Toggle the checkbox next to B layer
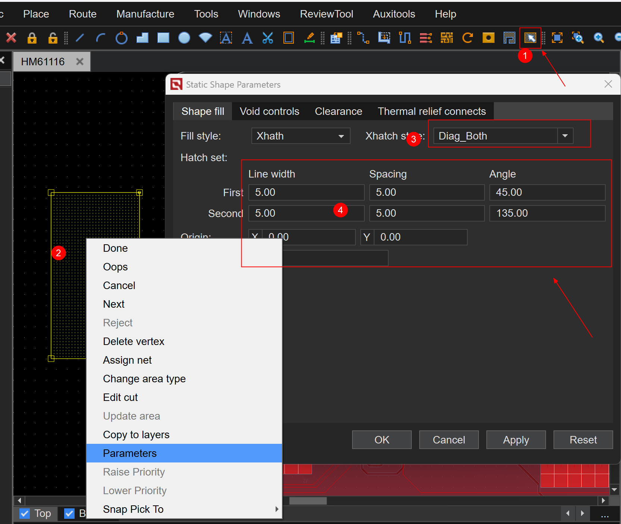621x524 pixels. 69,514
